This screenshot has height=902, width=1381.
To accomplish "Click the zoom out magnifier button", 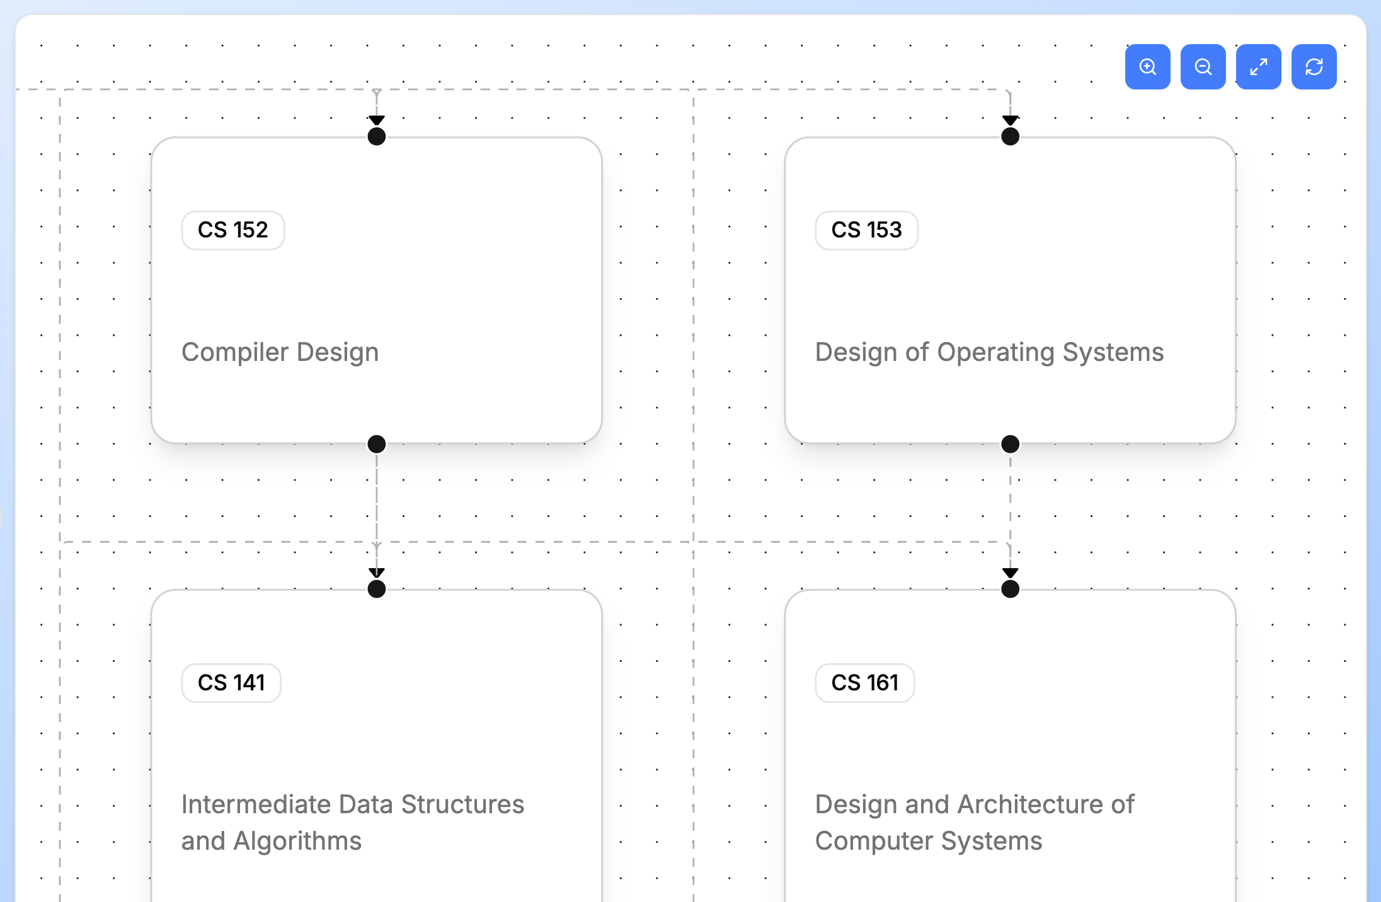I will tap(1203, 67).
